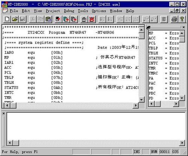Click the 'ZY24CXX Program HT46R47' header line
Viewport: 188px width, 156px height.
point(58,33)
